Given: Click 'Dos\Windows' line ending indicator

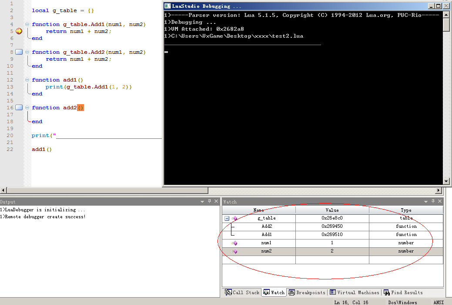Looking at the screenshot, I should 402,302.
